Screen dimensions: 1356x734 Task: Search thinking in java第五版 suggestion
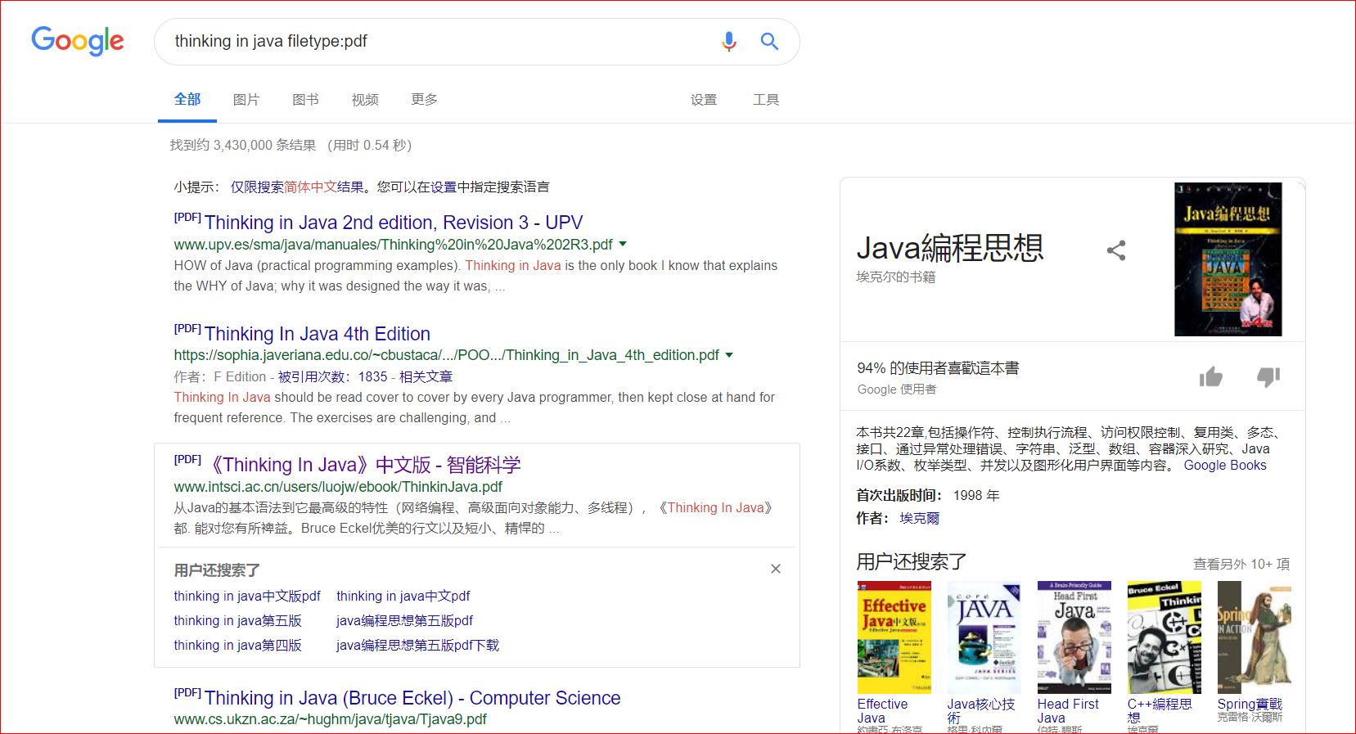237,620
